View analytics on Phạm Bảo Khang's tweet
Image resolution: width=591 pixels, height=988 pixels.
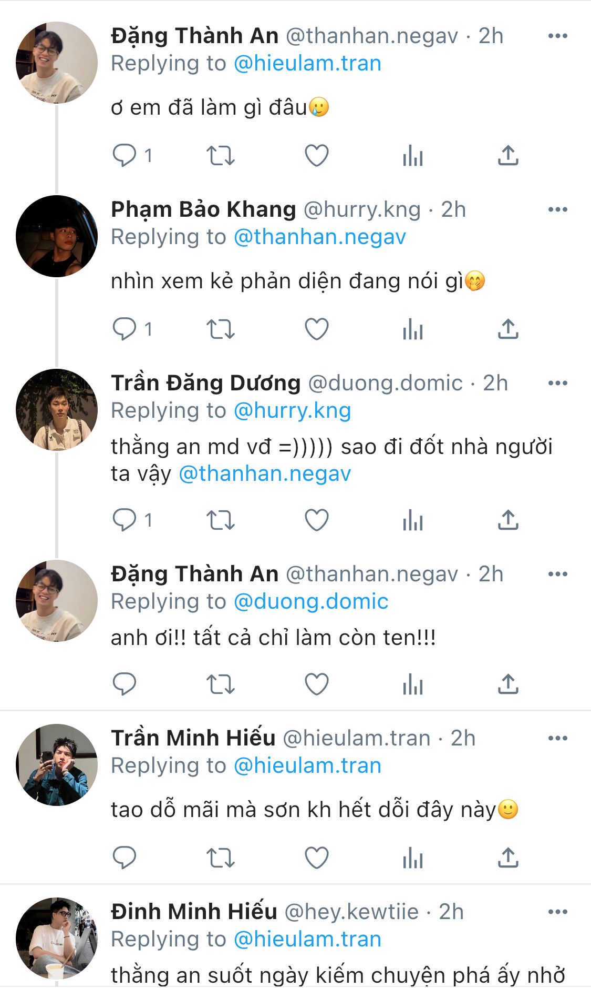(412, 329)
